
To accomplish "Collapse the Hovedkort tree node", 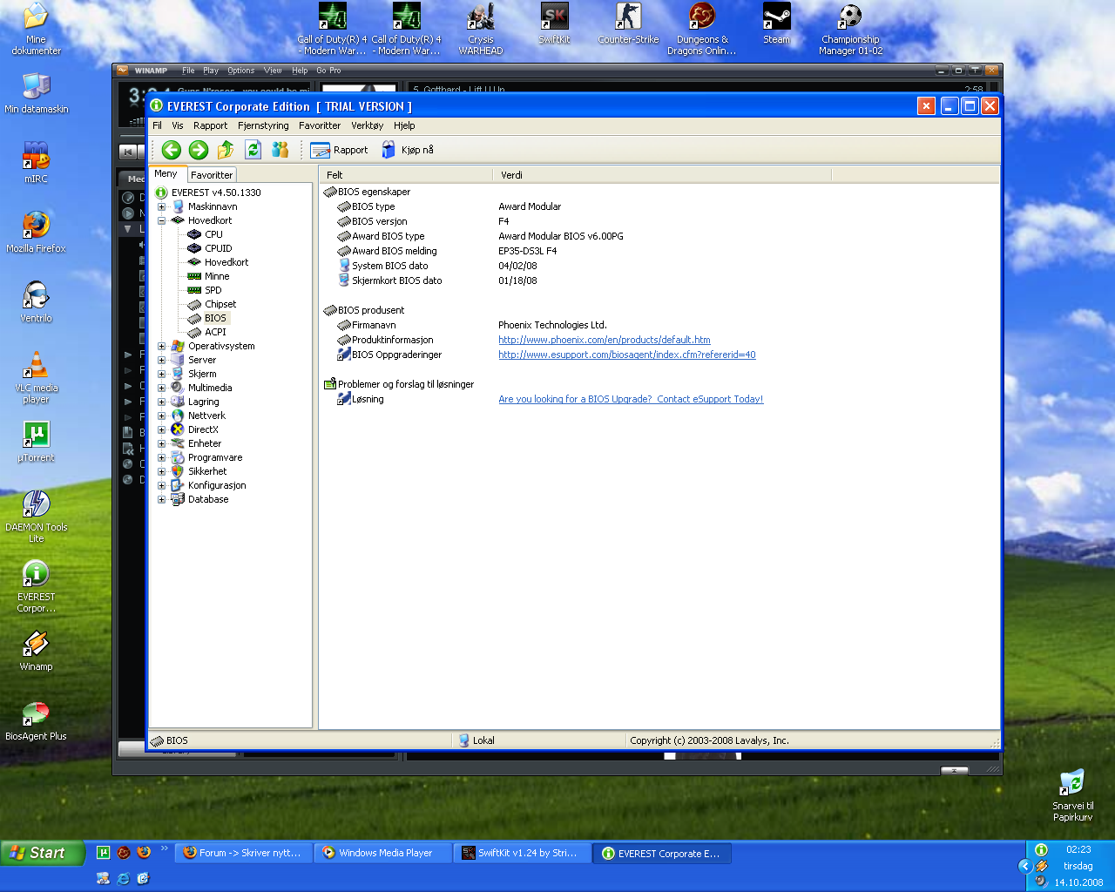I will click(x=161, y=220).
